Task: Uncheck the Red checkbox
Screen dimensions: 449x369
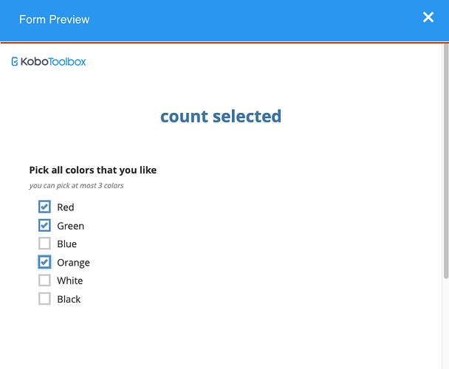Action: click(44, 207)
